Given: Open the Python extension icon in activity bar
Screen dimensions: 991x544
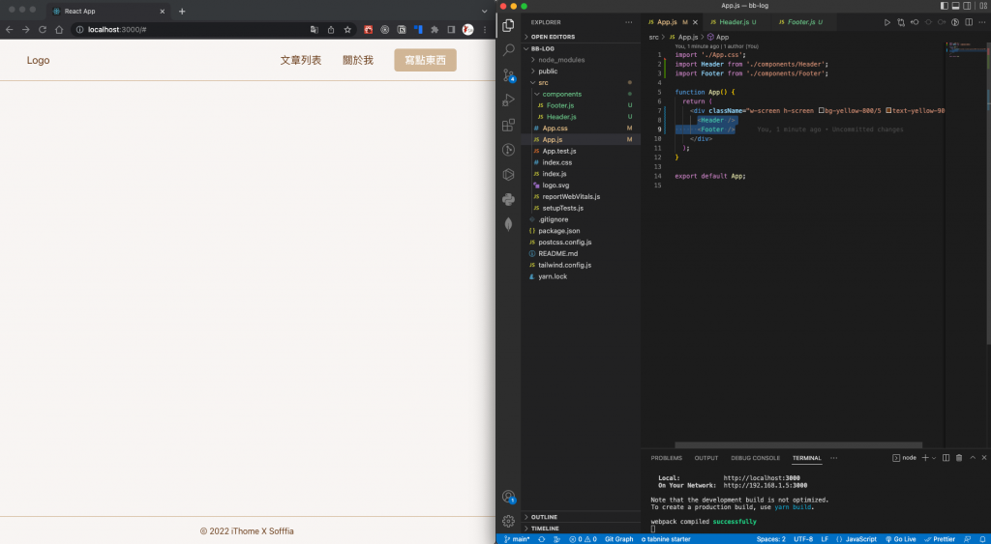Looking at the screenshot, I should pos(507,199).
